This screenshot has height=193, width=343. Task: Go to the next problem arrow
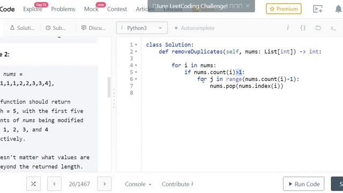click(105, 184)
